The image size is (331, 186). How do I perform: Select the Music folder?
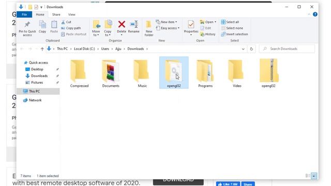(x=142, y=73)
